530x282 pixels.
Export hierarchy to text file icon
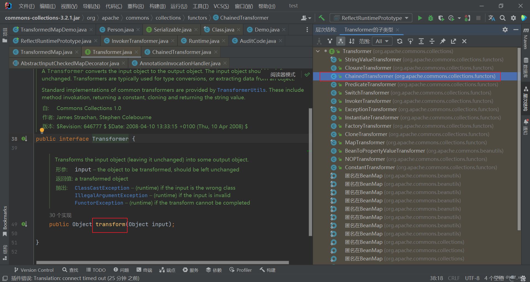click(454, 41)
